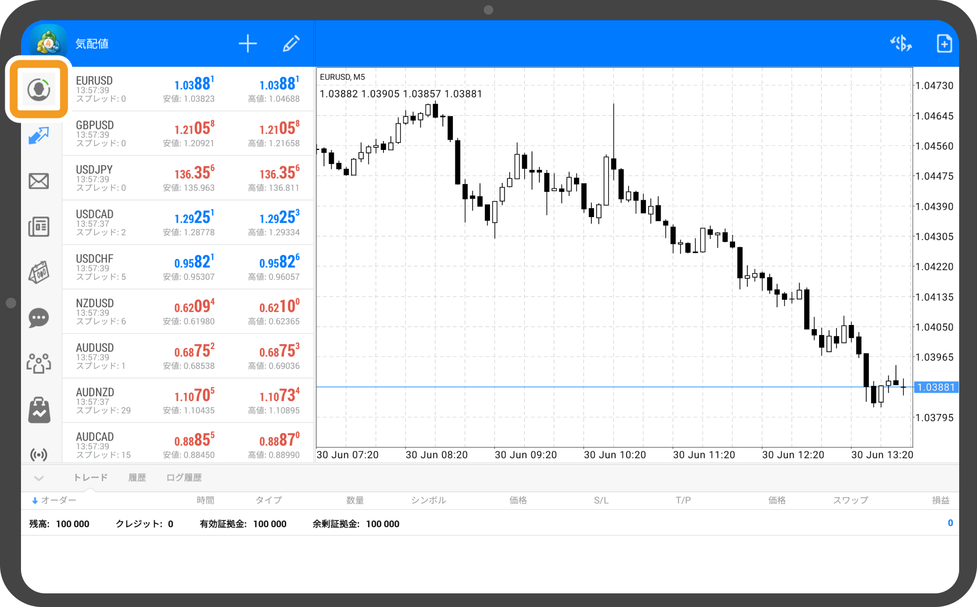Viewport: 977px width, 607px height.
Task: Open the community people icon
Action: point(38,363)
